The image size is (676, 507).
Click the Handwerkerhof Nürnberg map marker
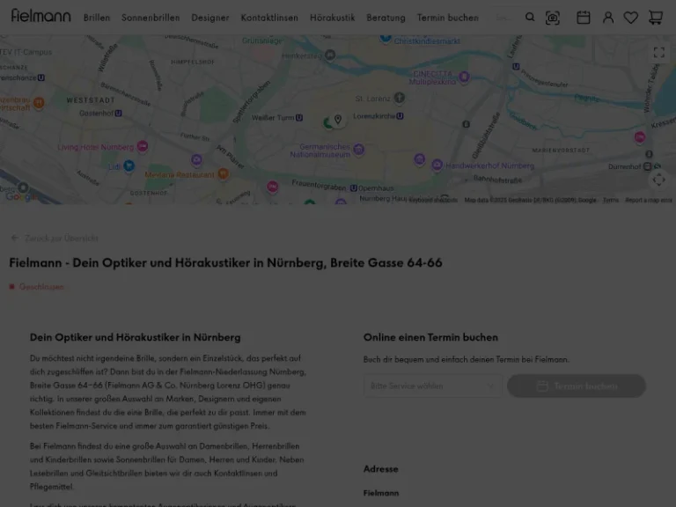tap(437, 165)
